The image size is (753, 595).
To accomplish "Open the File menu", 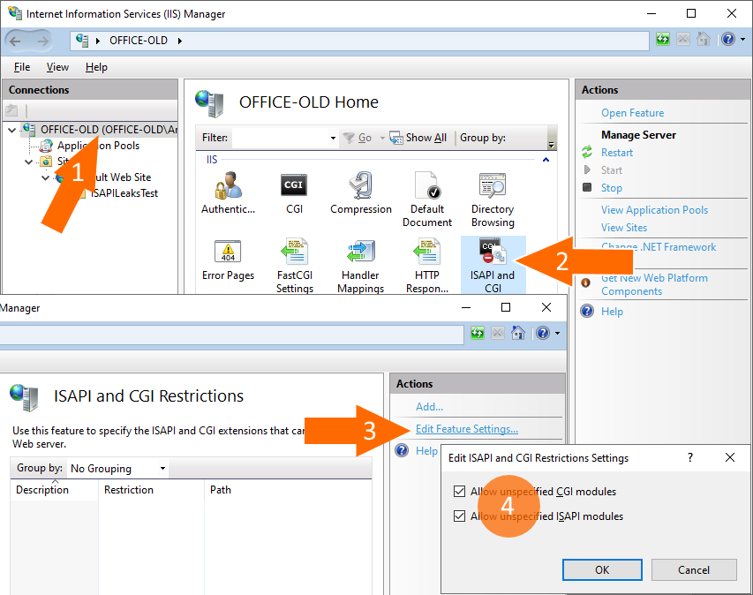I will coord(21,66).
